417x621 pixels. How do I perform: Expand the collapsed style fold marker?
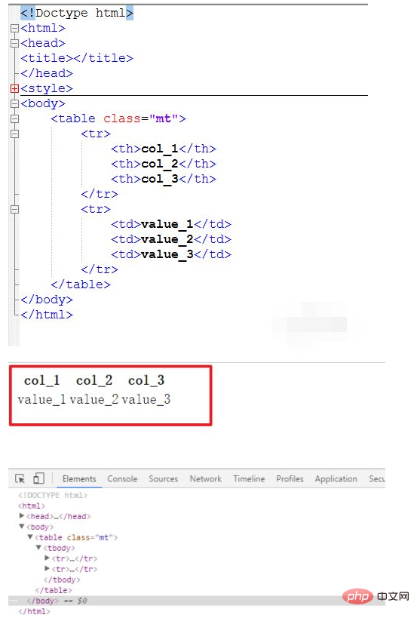tap(14, 88)
